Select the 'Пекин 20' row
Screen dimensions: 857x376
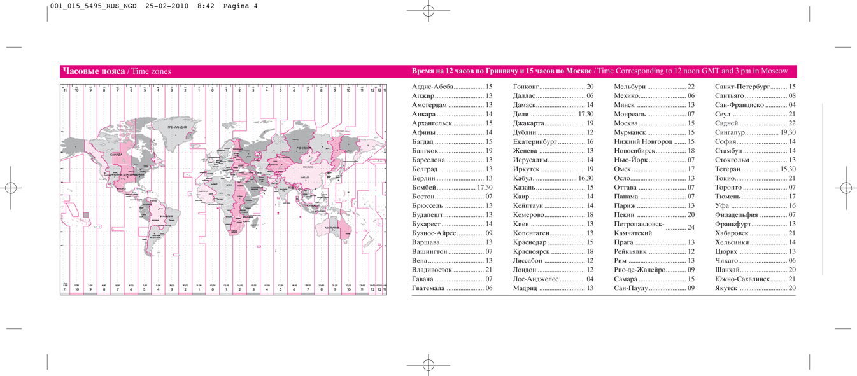click(655, 215)
